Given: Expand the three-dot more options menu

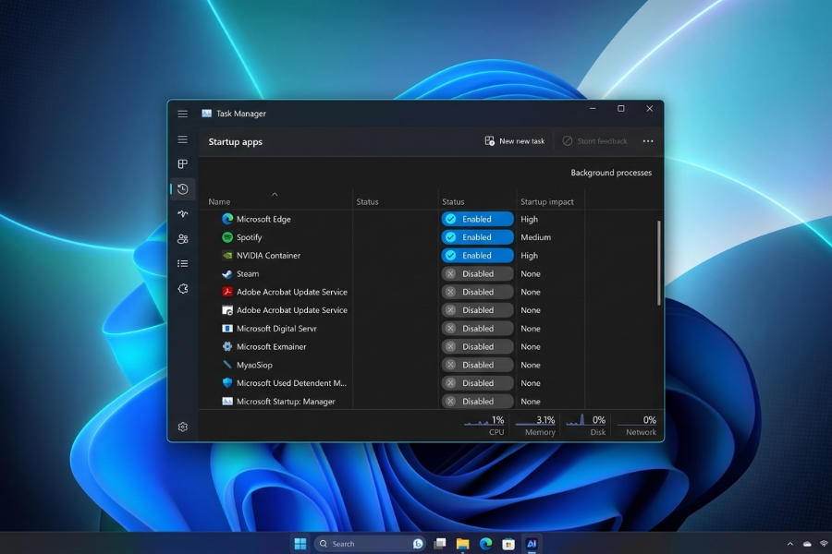Looking at the screenshot, I should pos(648,141).
